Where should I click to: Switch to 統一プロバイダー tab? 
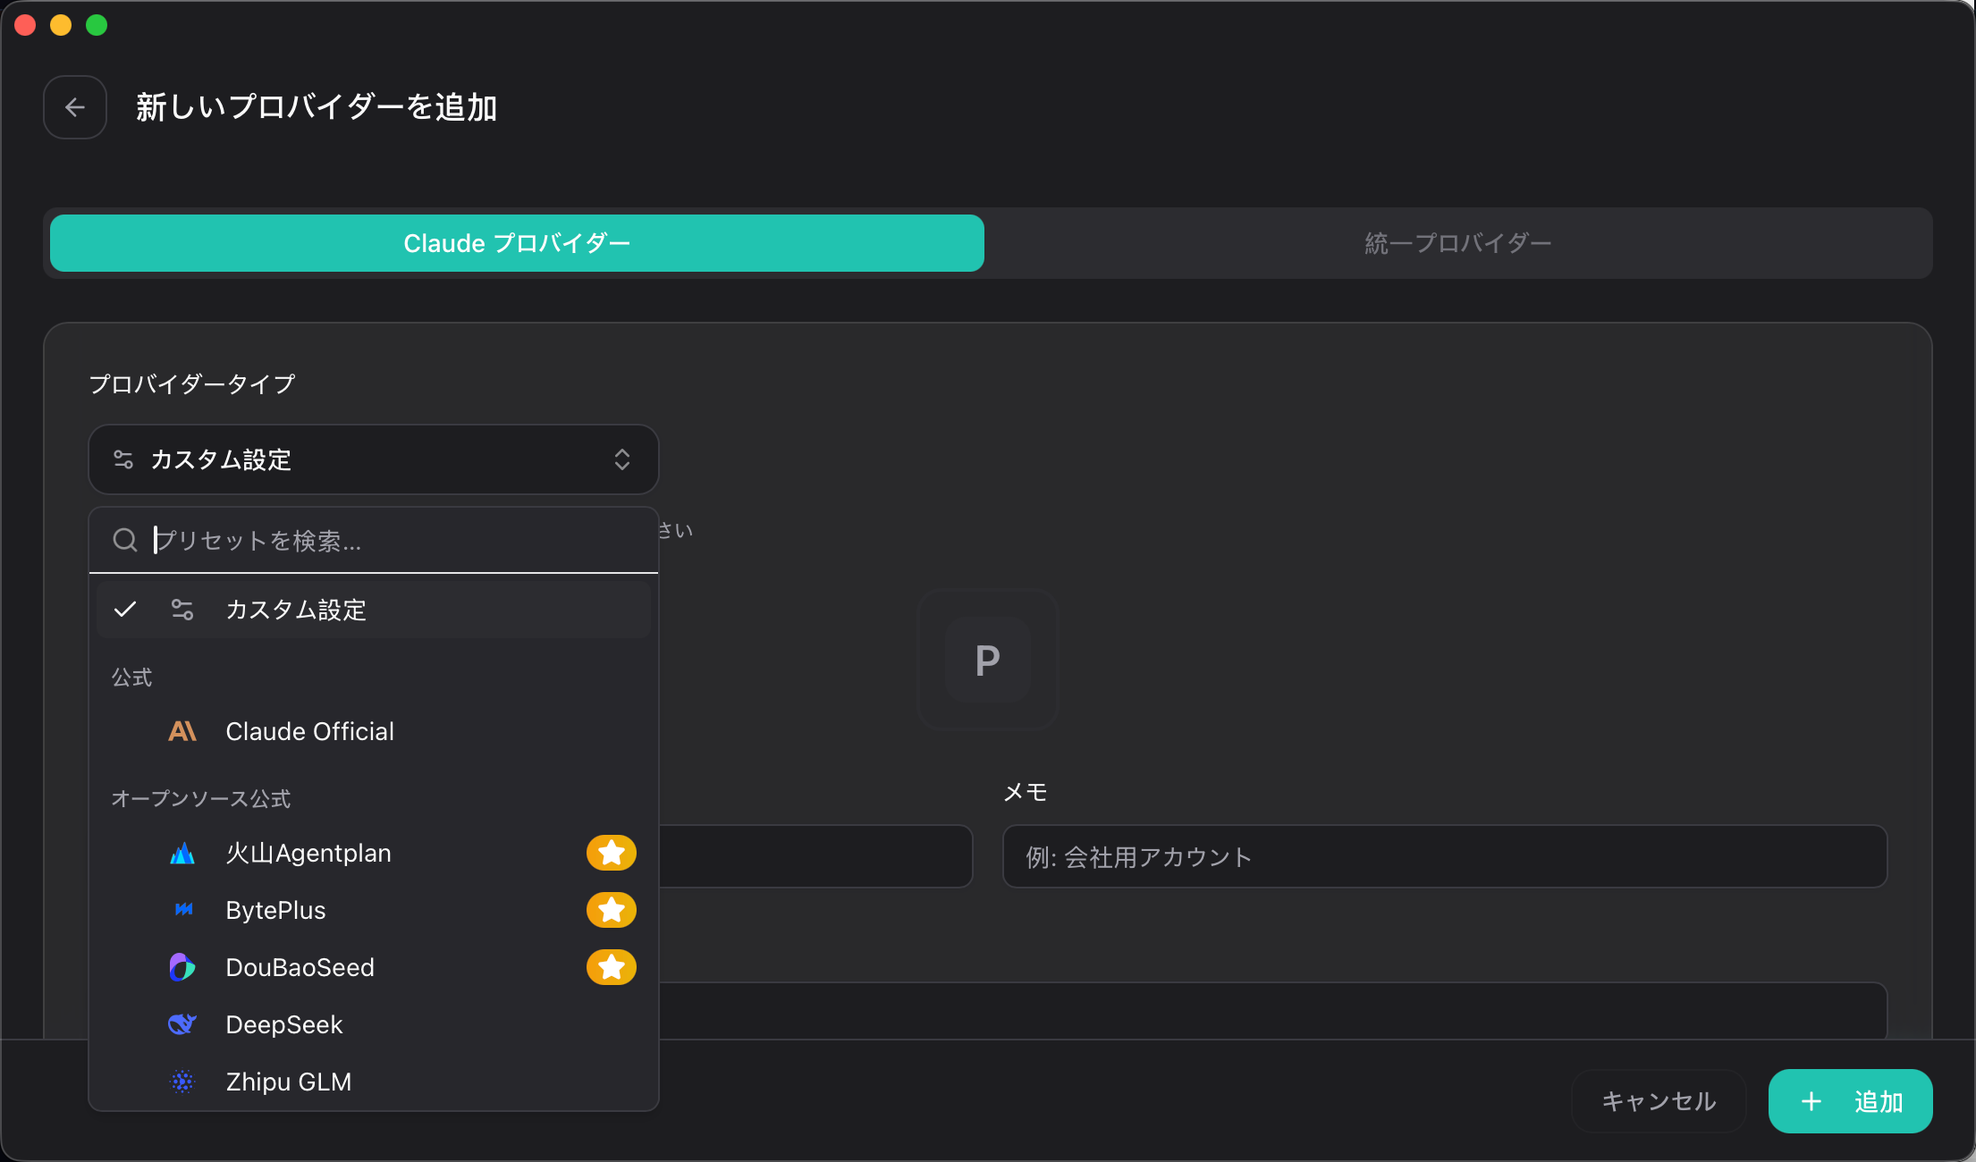click(x=1457, y=243)
